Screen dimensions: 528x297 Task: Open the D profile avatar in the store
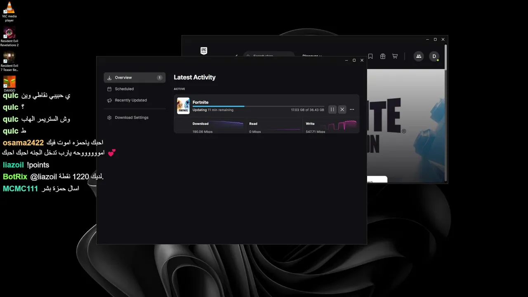point(434,57)
